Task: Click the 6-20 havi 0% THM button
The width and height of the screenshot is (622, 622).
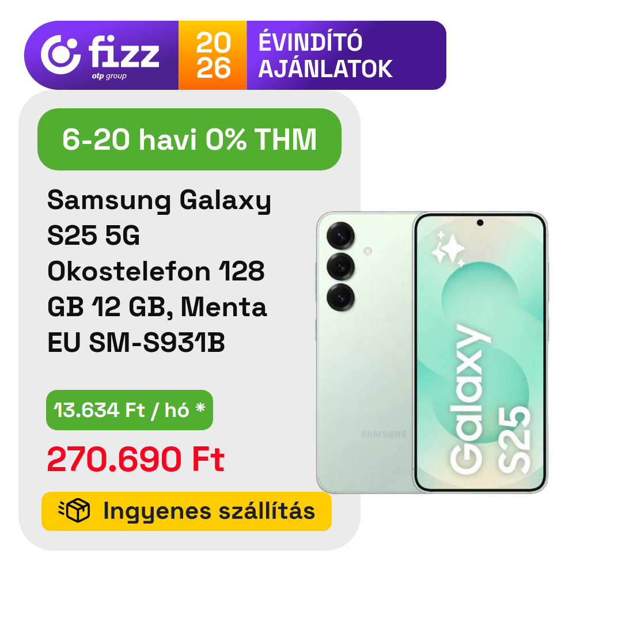Action: tap(189, 139)
